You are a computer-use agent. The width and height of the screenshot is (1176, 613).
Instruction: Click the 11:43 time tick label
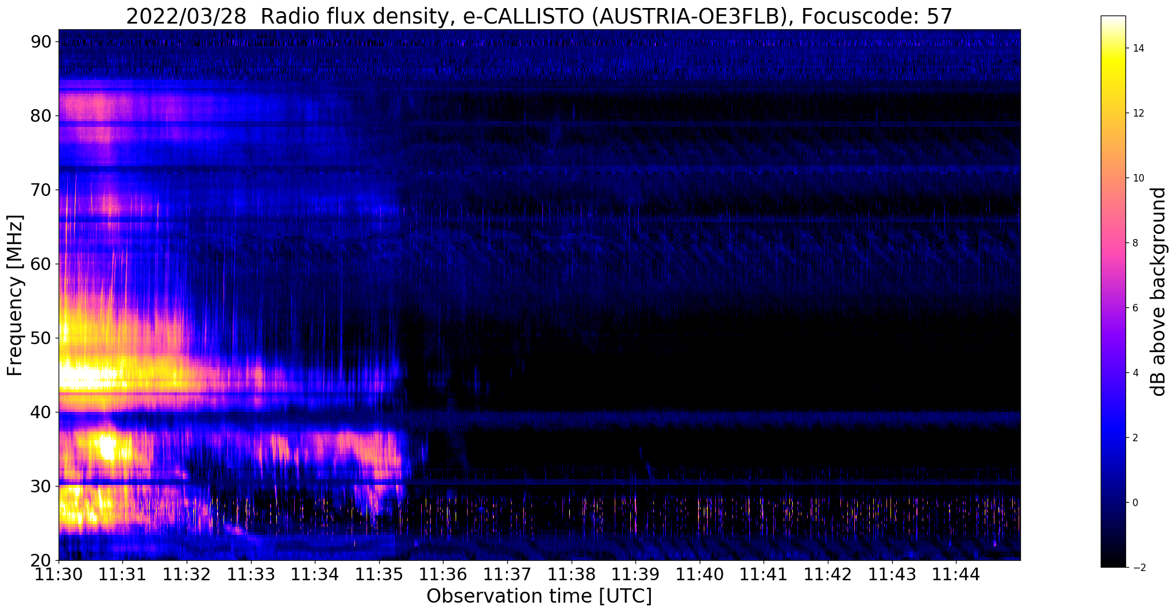point(892,575)
